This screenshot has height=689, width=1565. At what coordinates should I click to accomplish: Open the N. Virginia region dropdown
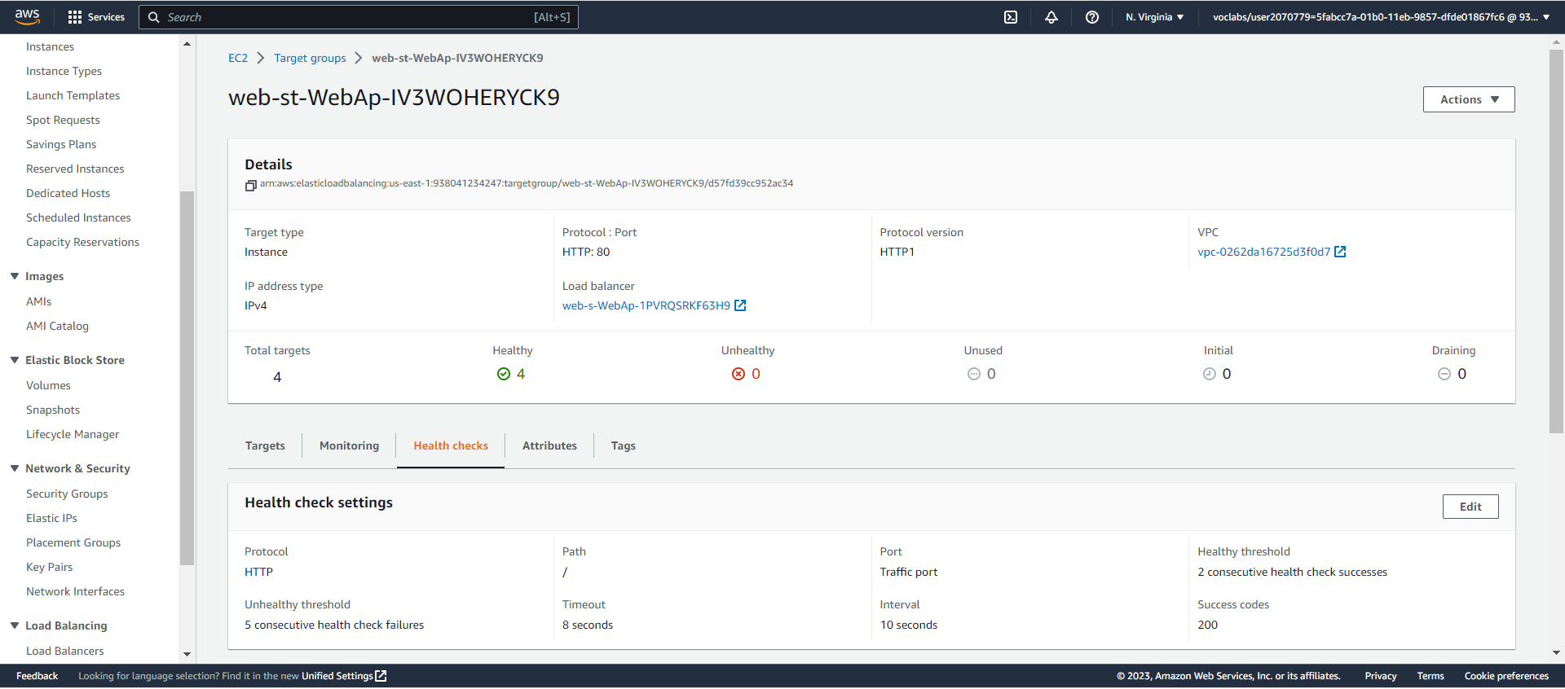1154,17
